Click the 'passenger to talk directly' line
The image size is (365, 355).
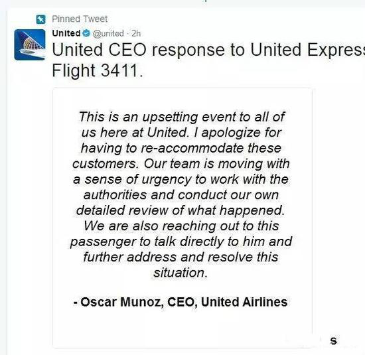(181, 242)
